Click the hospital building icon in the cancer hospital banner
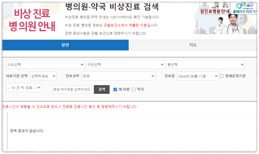 (205, 6)
